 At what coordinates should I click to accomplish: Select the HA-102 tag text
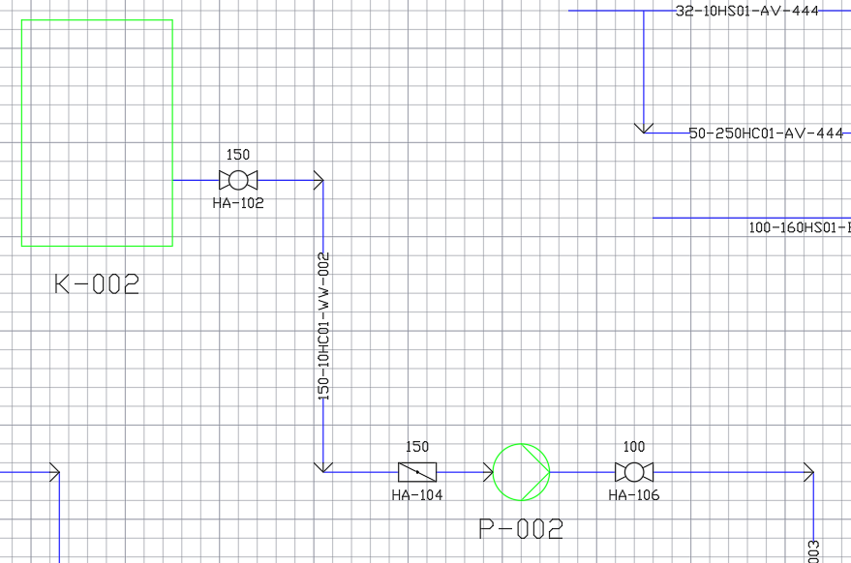point(238,203)
